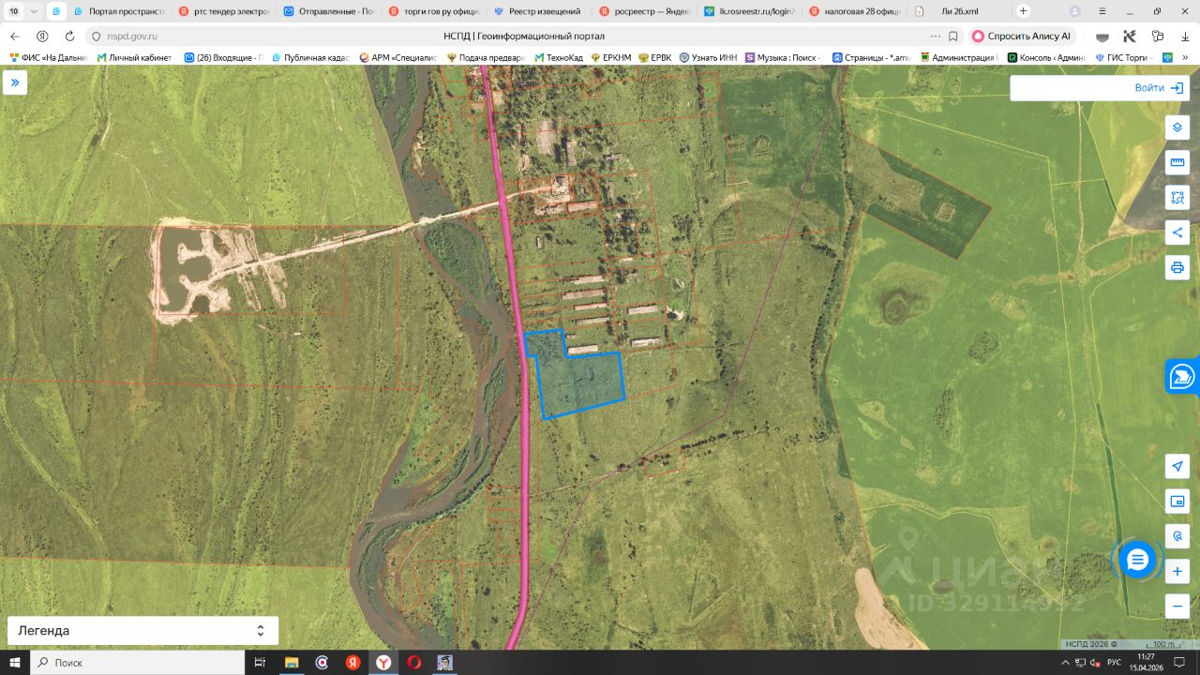Locate my position on the map
The height and width of the screenshot is (675, 1200).
tap(1177, 467)
